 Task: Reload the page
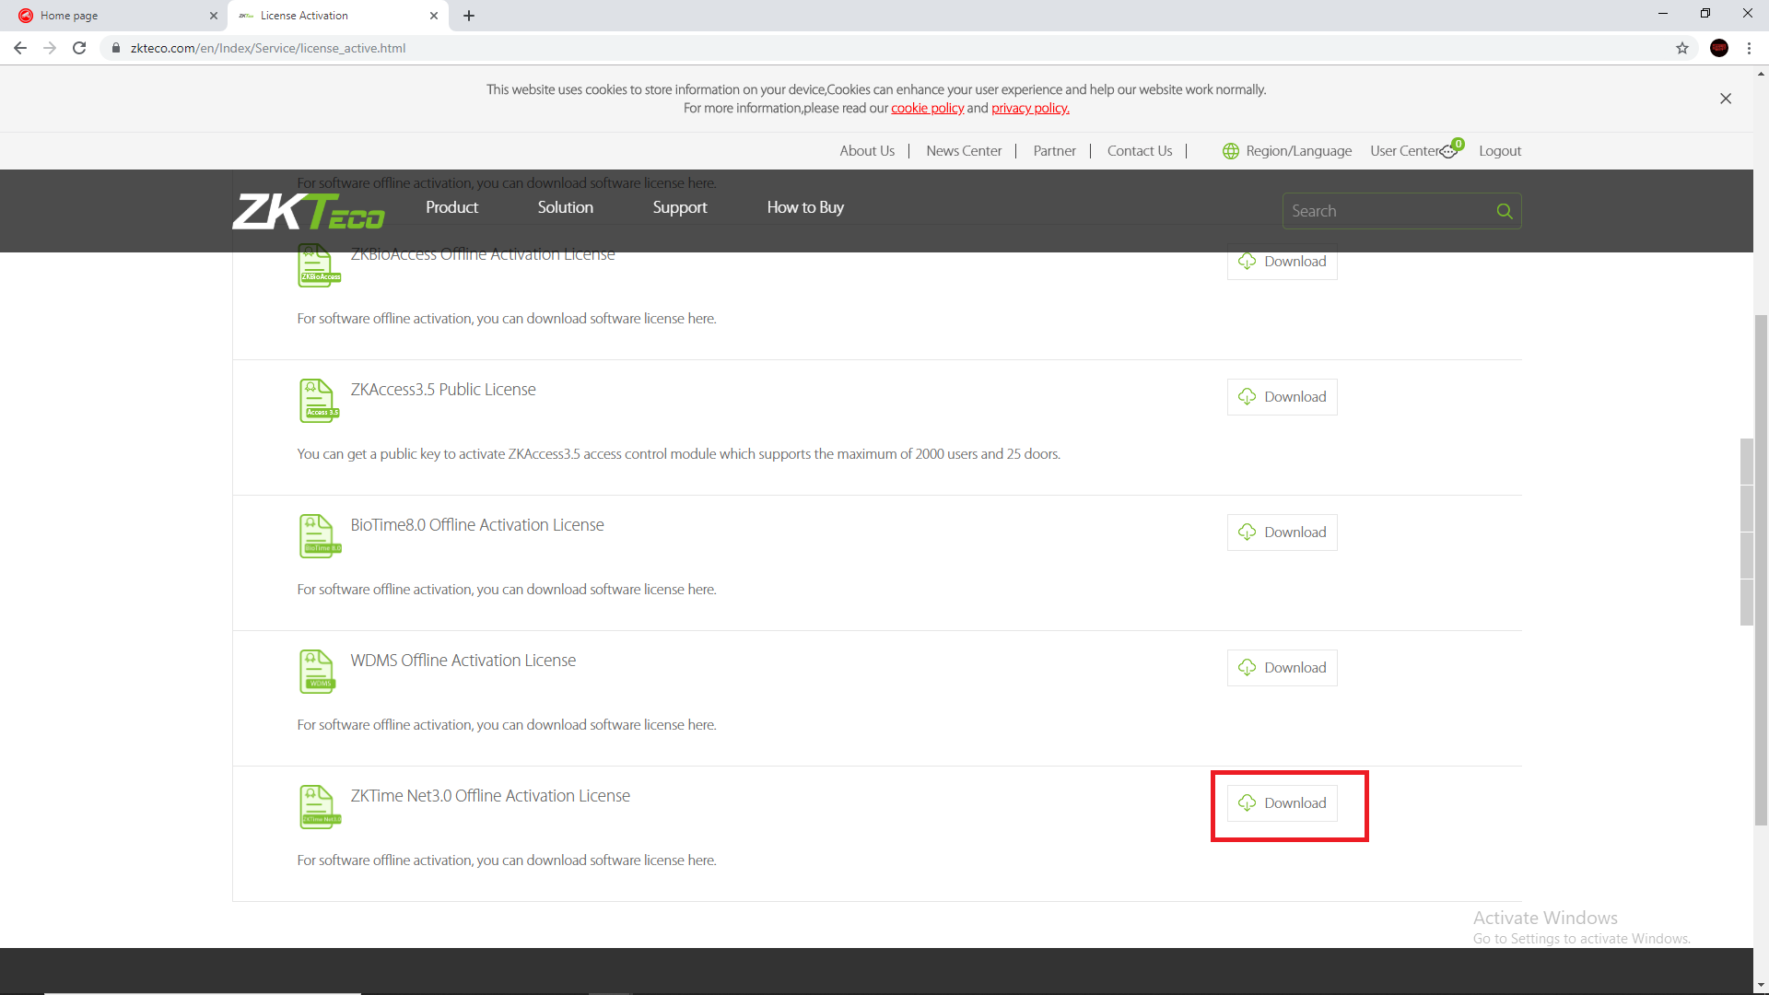click(79, 48)
